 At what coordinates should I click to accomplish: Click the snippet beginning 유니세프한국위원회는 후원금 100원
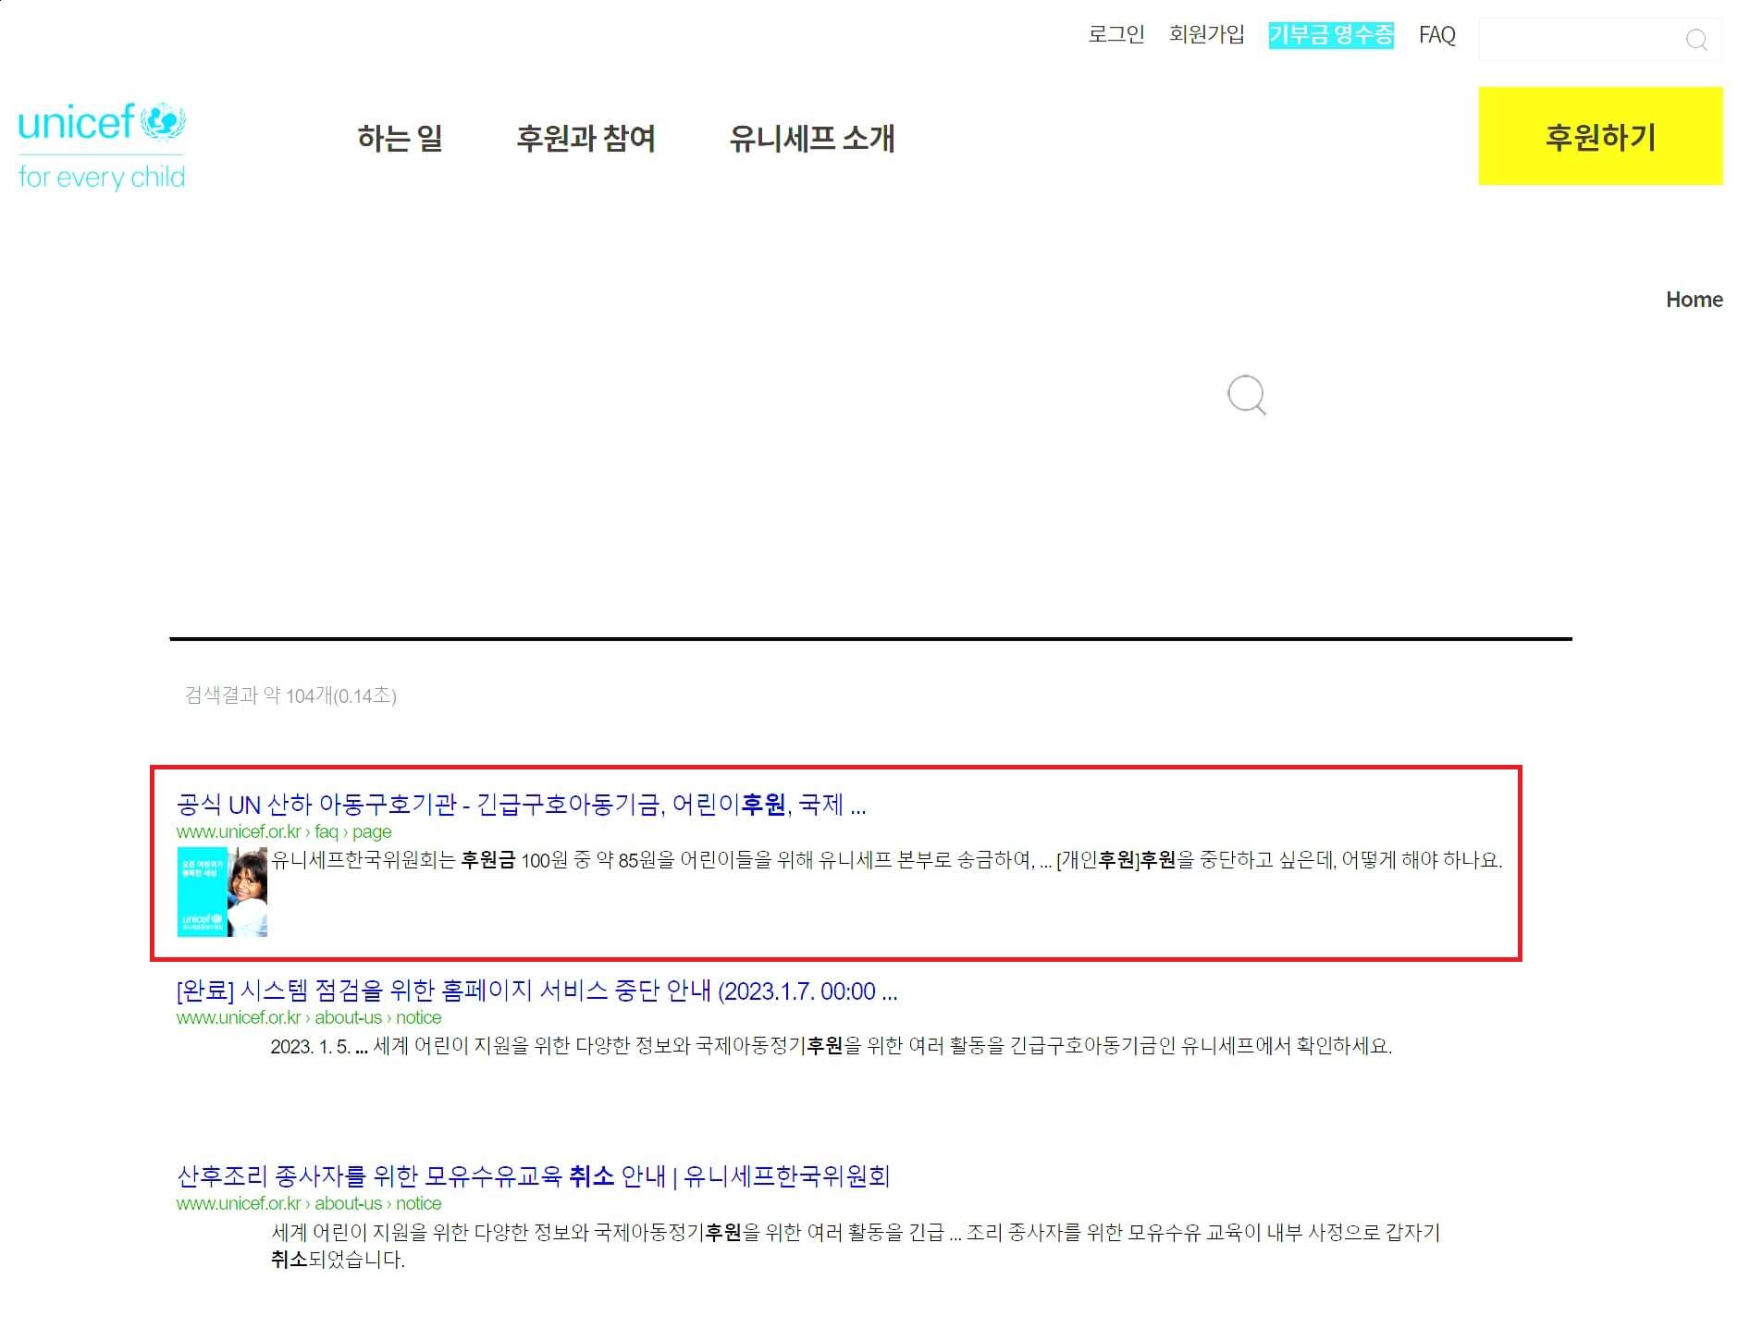[886, 860]
